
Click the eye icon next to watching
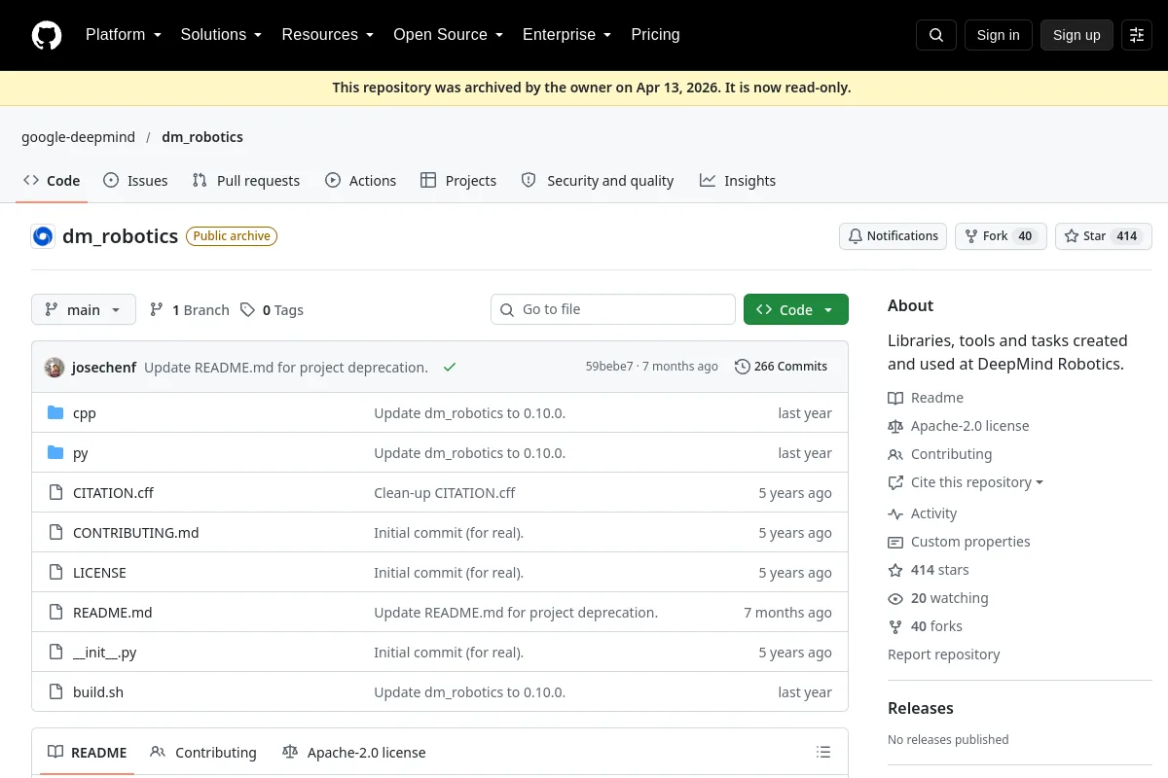coord(895,598)
